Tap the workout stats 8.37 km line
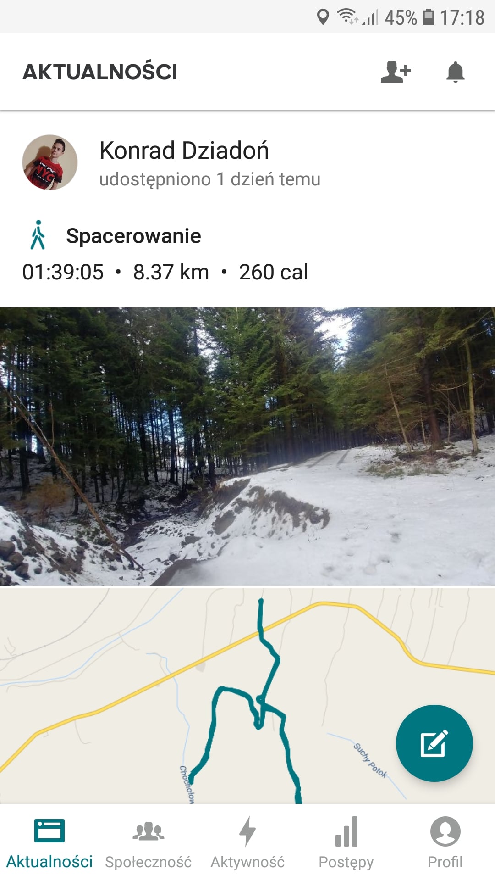This screenshot has width=495, height=881. point(165,272)
